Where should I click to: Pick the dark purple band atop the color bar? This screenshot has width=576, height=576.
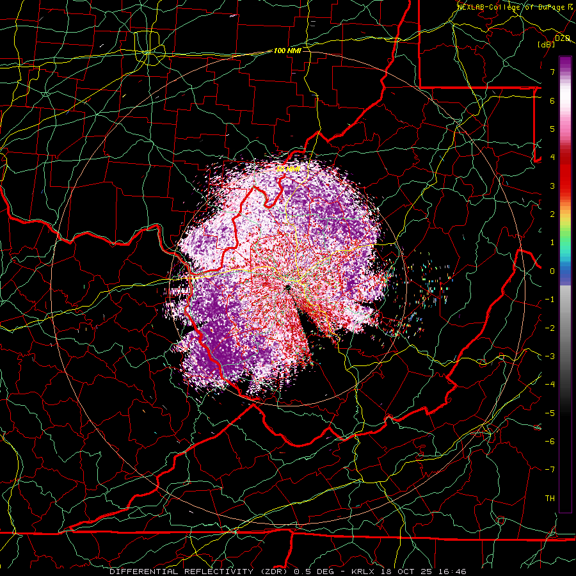(x=565, y=63)
